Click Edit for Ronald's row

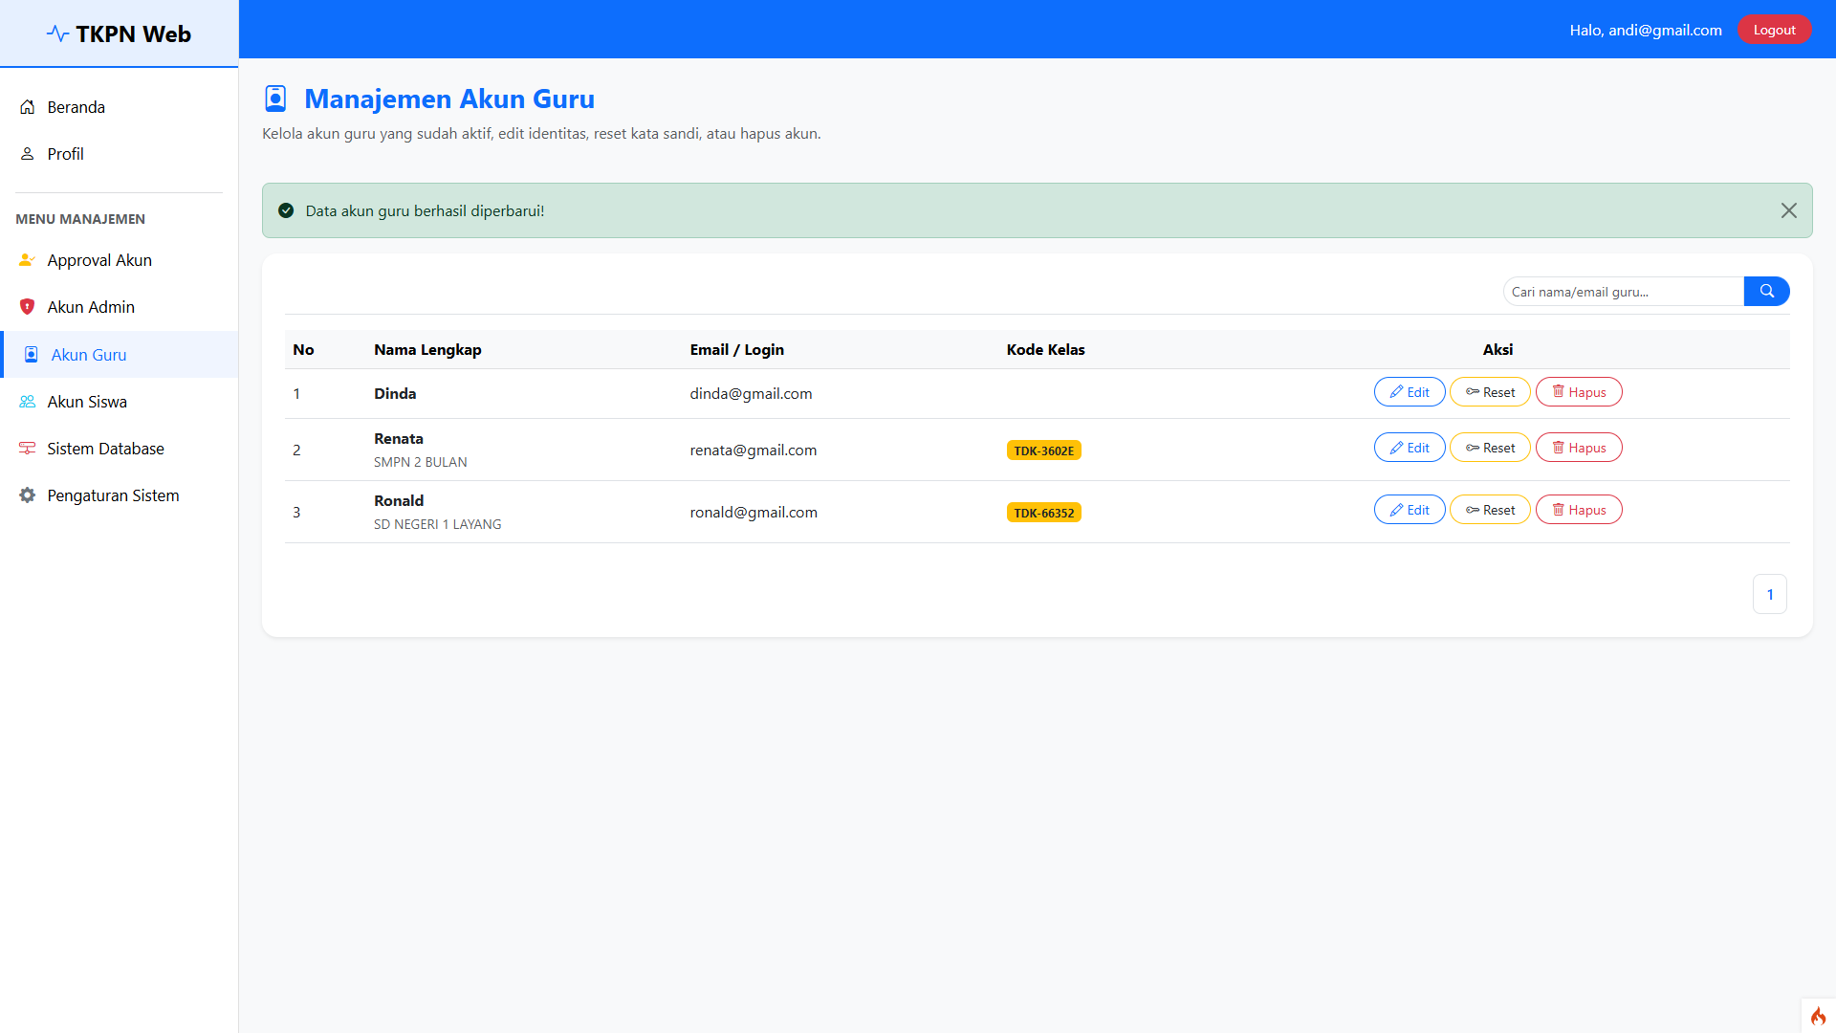pyautogui.click(x=1409, y=510)
